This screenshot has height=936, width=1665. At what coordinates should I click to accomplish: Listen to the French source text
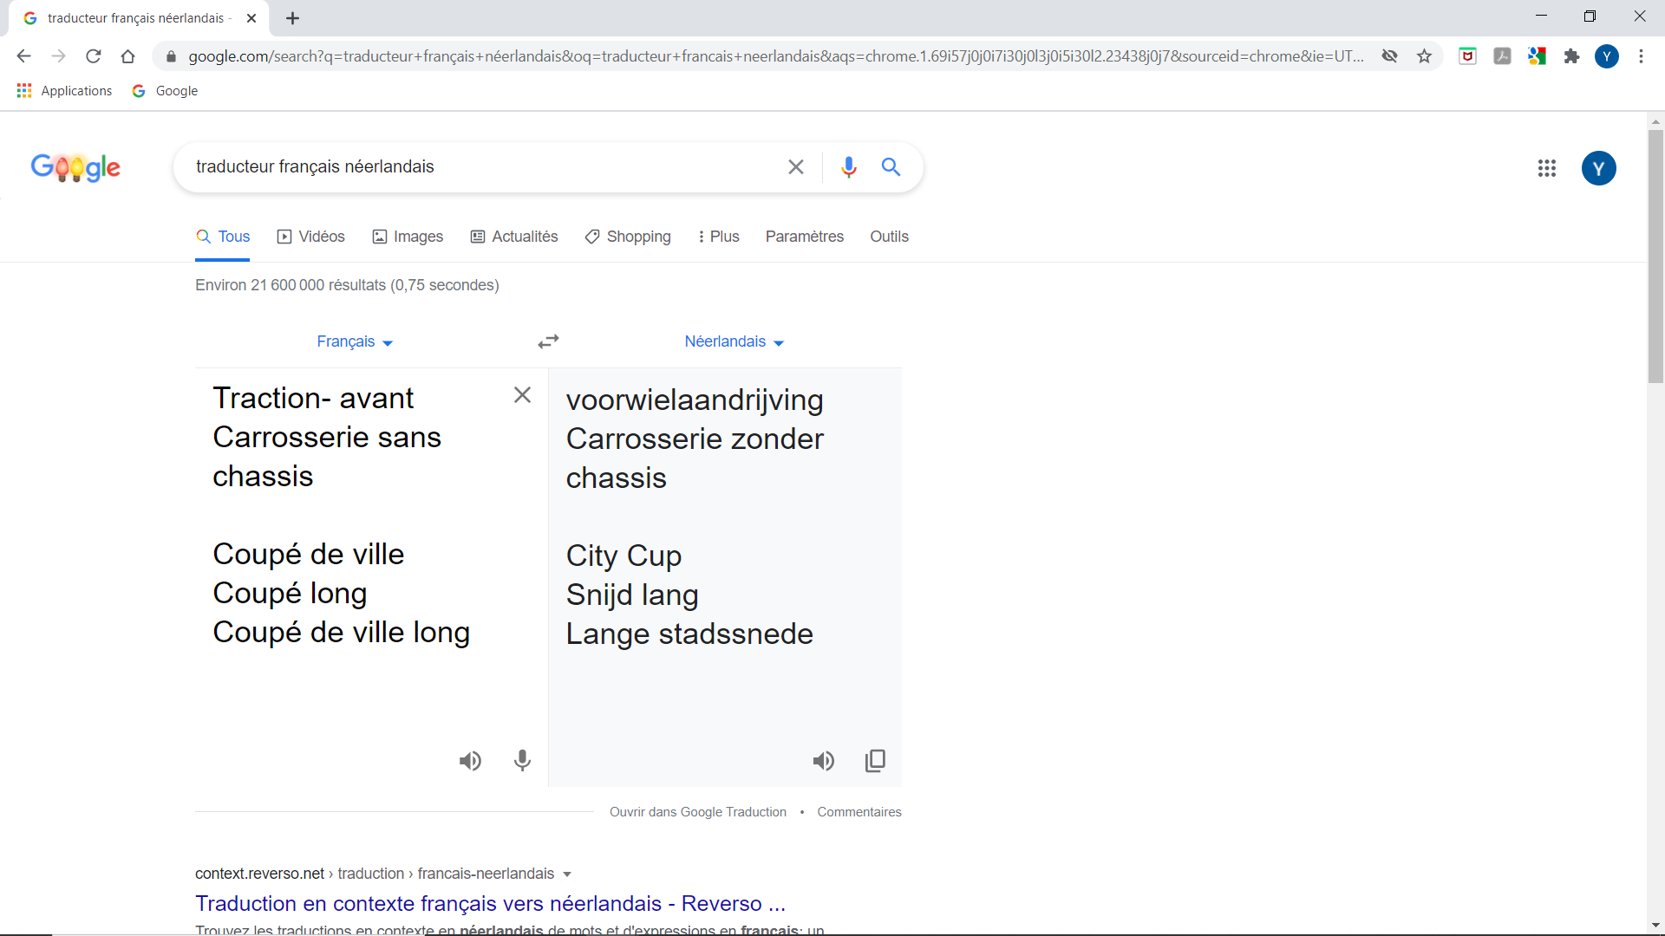[470, 761]
